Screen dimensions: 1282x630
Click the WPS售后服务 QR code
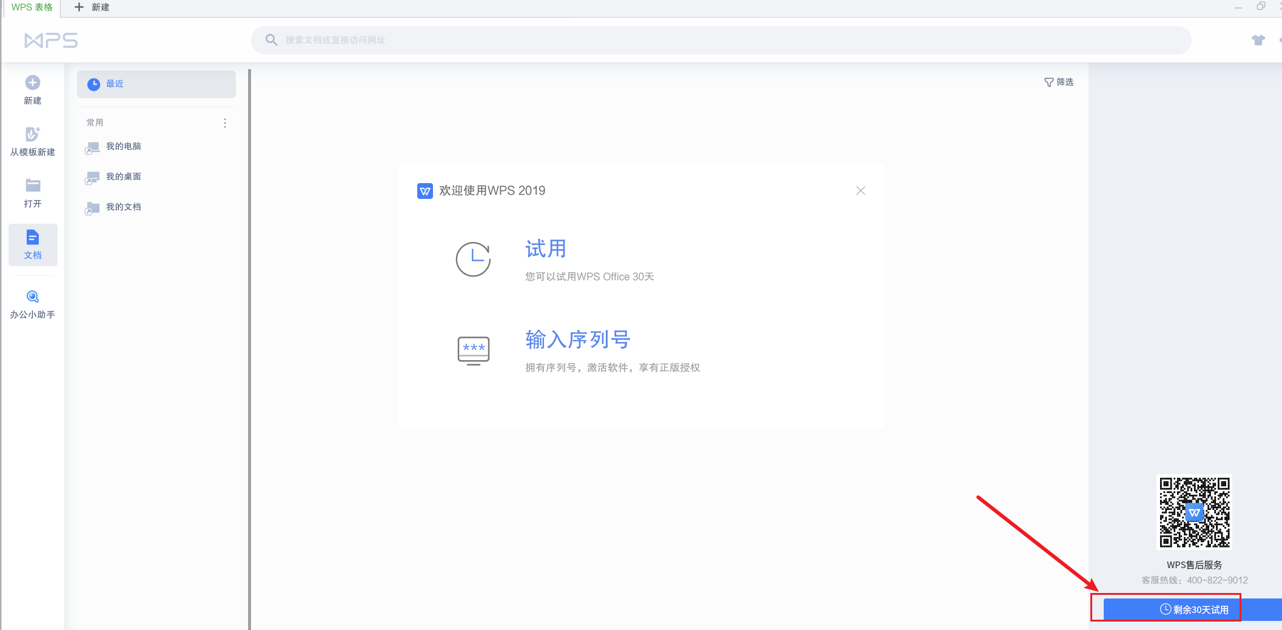(1195, 512)
